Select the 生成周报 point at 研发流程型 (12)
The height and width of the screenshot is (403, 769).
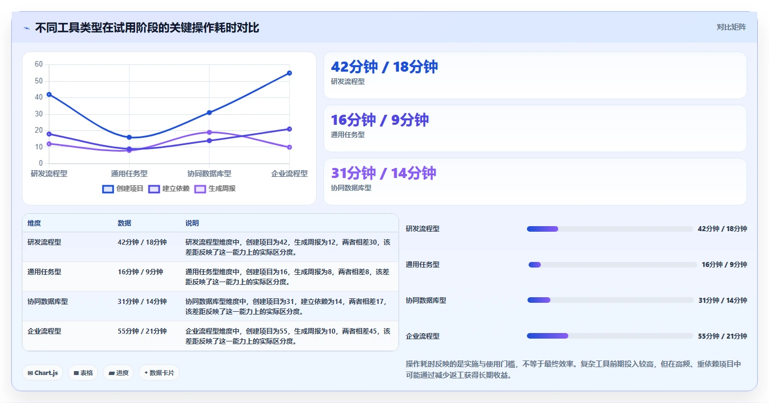(x=49, y=144)
